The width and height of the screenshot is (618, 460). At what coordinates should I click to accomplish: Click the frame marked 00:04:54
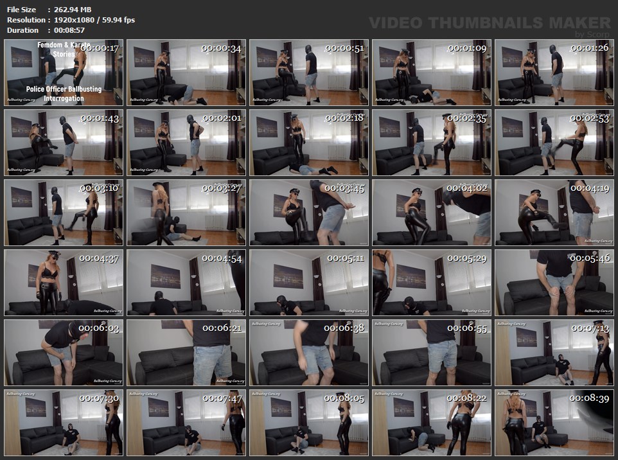point(186,282)
